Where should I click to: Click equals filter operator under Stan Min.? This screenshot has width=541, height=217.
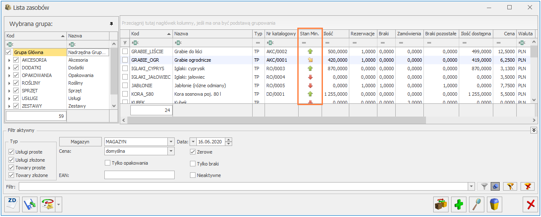[x=304, y=43]
